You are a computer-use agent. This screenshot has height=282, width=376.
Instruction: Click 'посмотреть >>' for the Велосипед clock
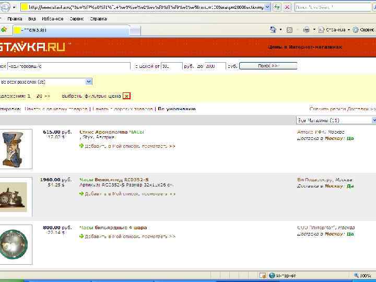pos(158,194)
